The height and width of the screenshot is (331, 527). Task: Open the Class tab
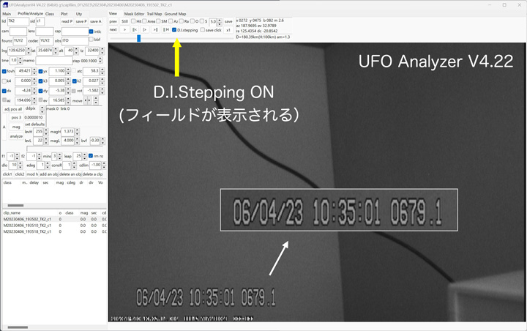pos(50,14)
